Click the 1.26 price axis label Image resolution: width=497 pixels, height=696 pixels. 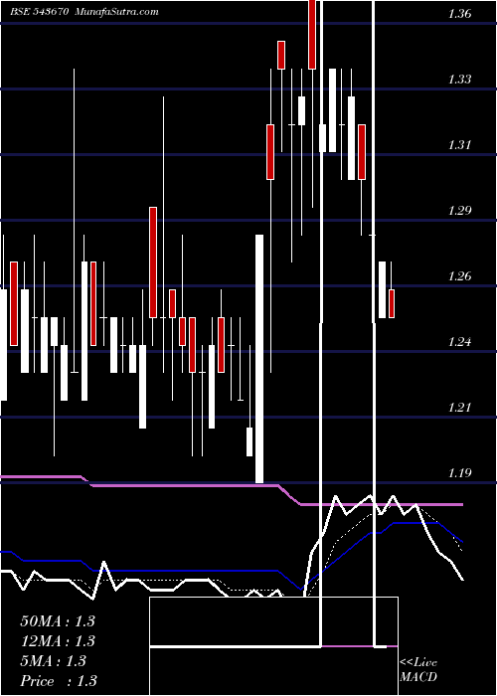point(459,276)
